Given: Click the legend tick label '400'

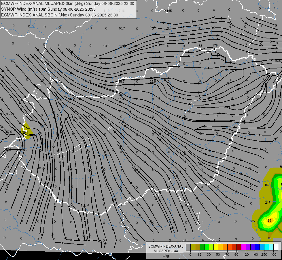Looking at the screenshot, I should click(x=273, y=255).
